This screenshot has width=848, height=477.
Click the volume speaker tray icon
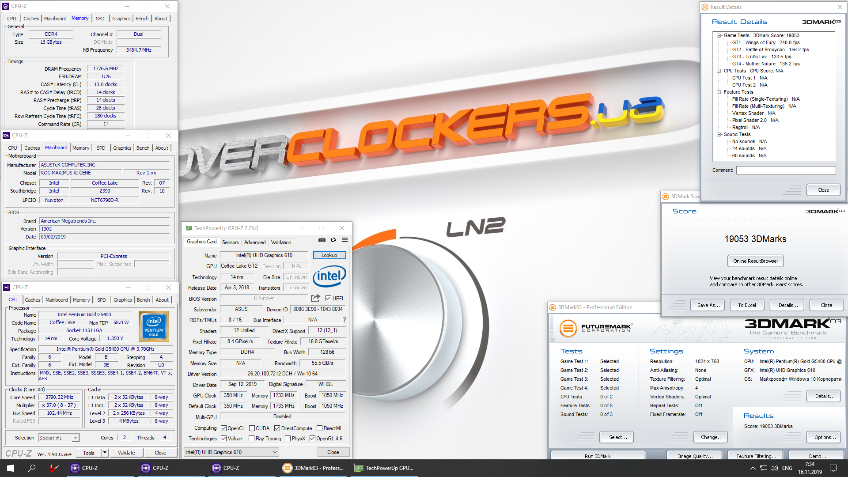(774, 468)
